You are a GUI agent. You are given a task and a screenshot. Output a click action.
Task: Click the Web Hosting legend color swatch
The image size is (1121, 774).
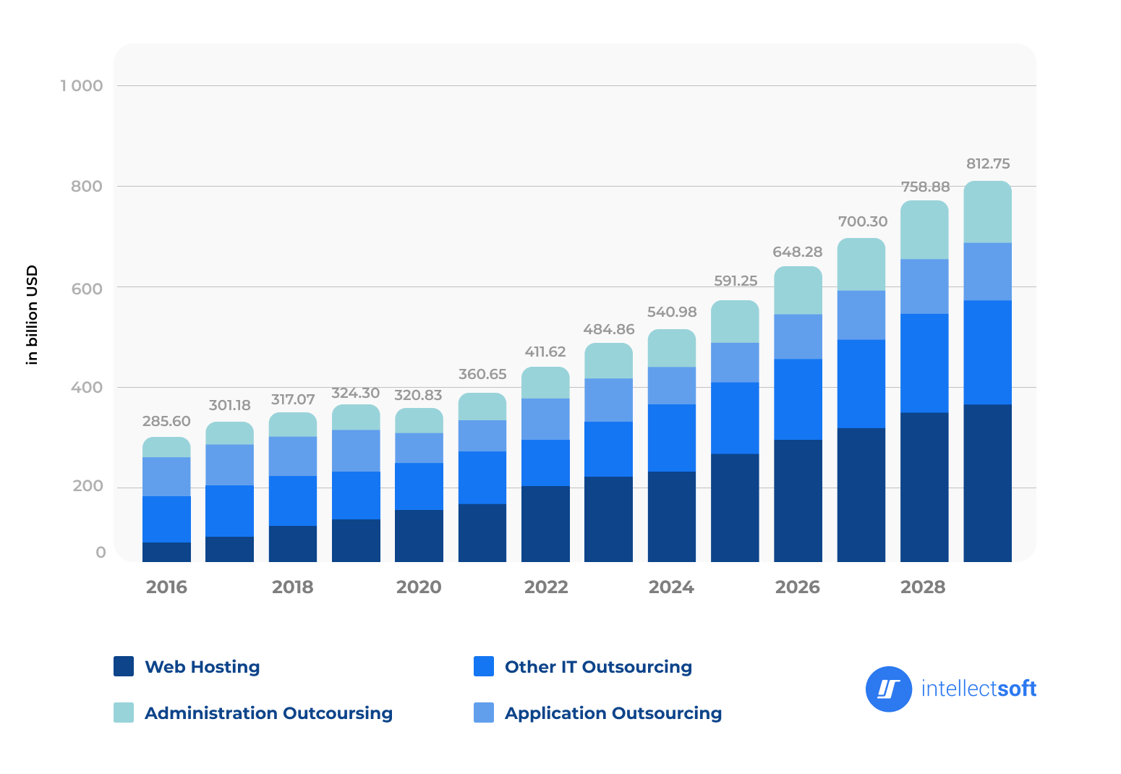click(x=124, y=666)
